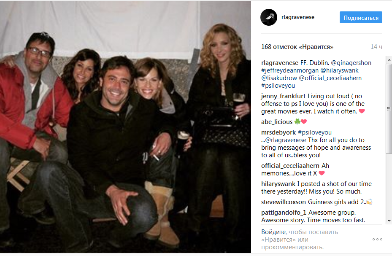Open the stevewillcoxson commenter profile
The image size is (392, 256).
[284, 202]
